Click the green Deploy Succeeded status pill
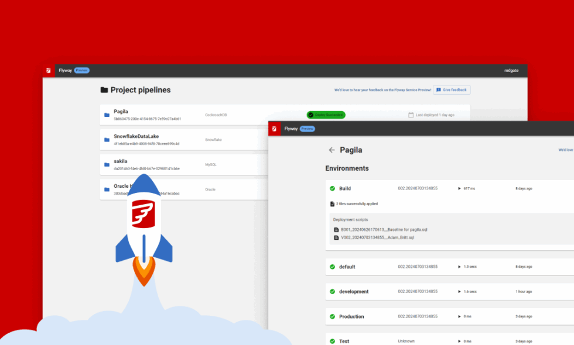574x345 pixels. [326, 115]
